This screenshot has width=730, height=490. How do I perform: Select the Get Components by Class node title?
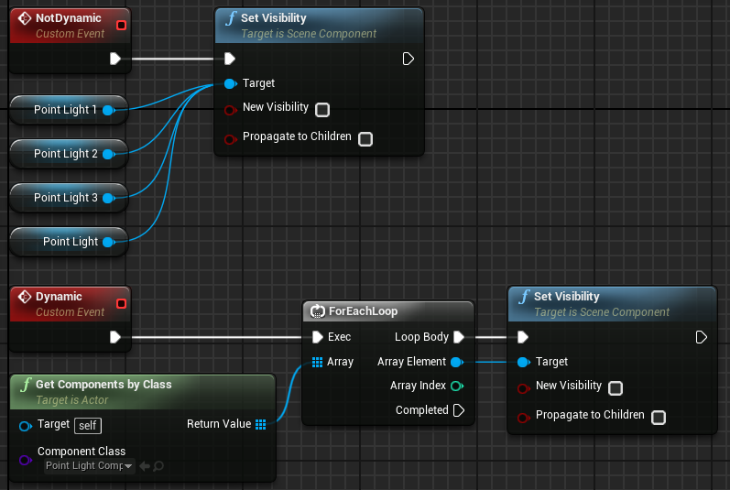(x=103, y=384)
